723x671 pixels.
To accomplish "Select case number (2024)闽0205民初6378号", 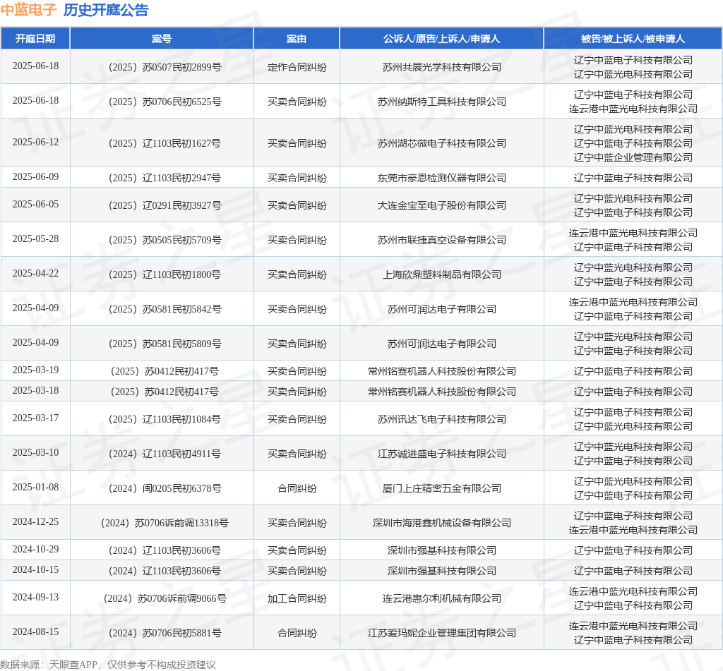I will tap(162, 488).
